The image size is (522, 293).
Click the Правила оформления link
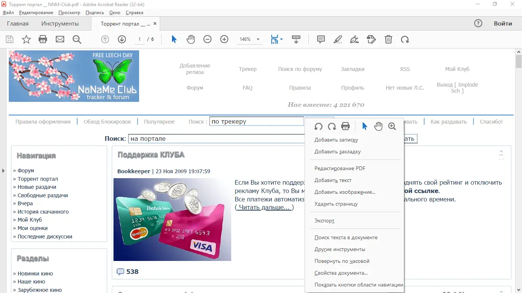point(43,122)
